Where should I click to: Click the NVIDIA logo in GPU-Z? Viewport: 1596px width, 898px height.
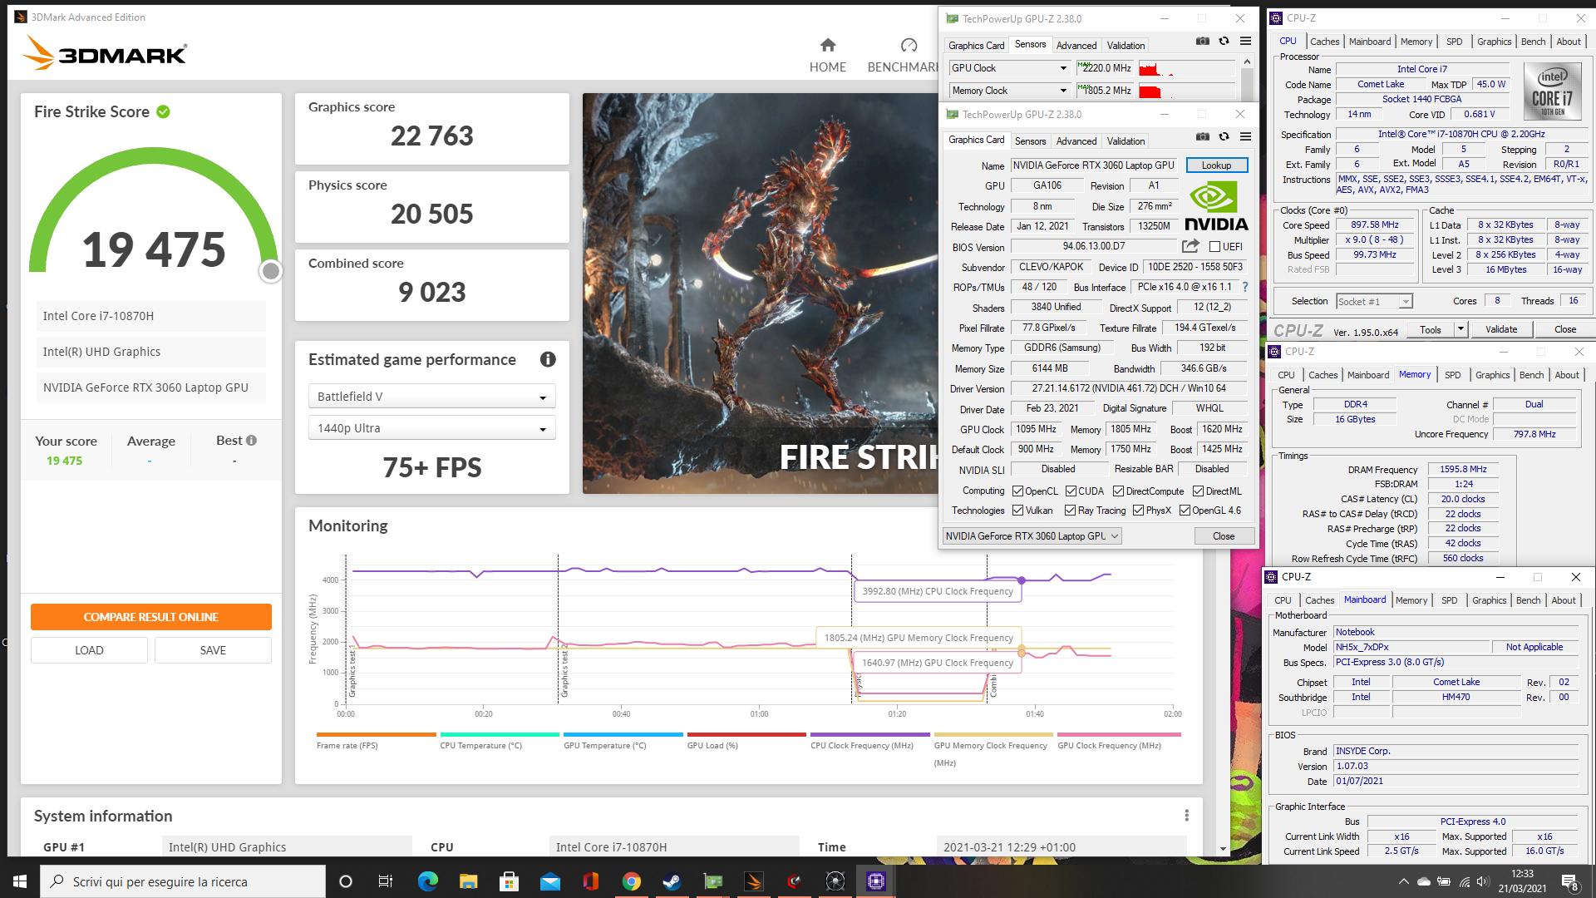tap(1216, 207)
